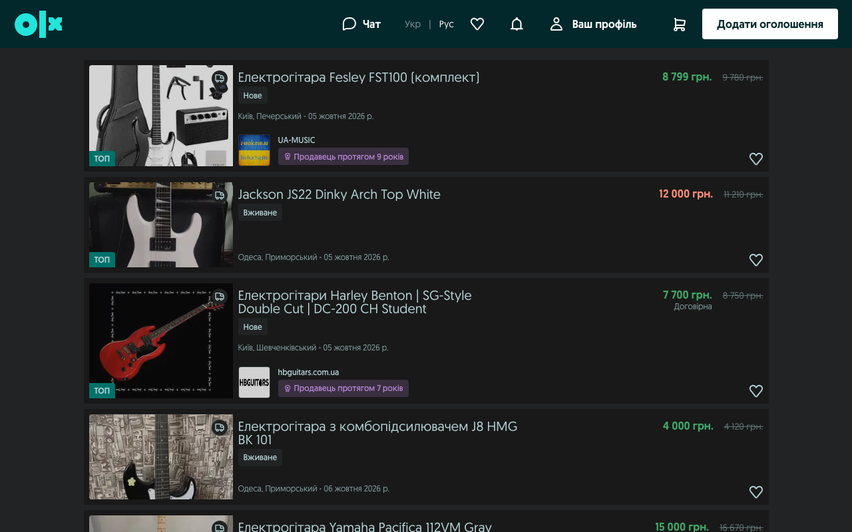Click Продавець протягом 7 років badge

343,388
